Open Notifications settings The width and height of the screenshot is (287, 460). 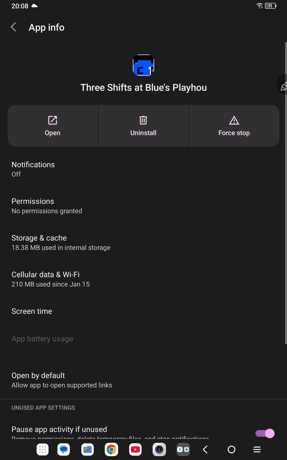(x=33, y=169)
